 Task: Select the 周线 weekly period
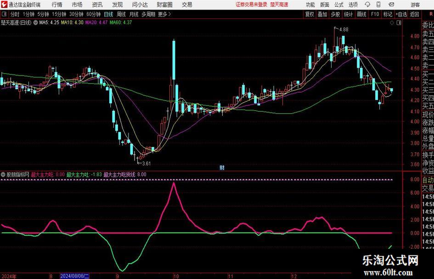pos(121,14)
